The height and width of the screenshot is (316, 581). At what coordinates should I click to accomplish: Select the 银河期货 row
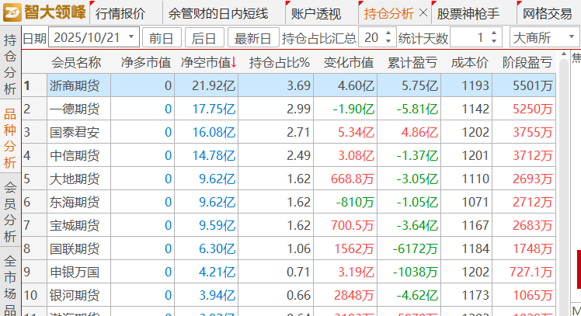point(289,295)
